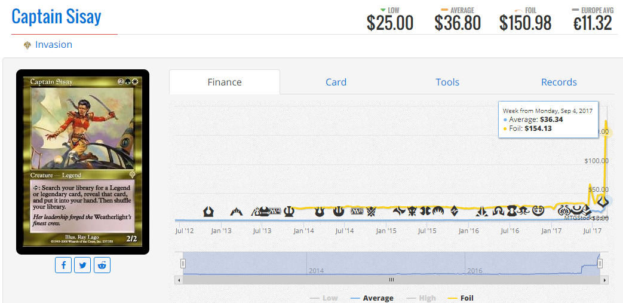Click the Captain Sisay card image
The image size is (623, 303).
82,162
